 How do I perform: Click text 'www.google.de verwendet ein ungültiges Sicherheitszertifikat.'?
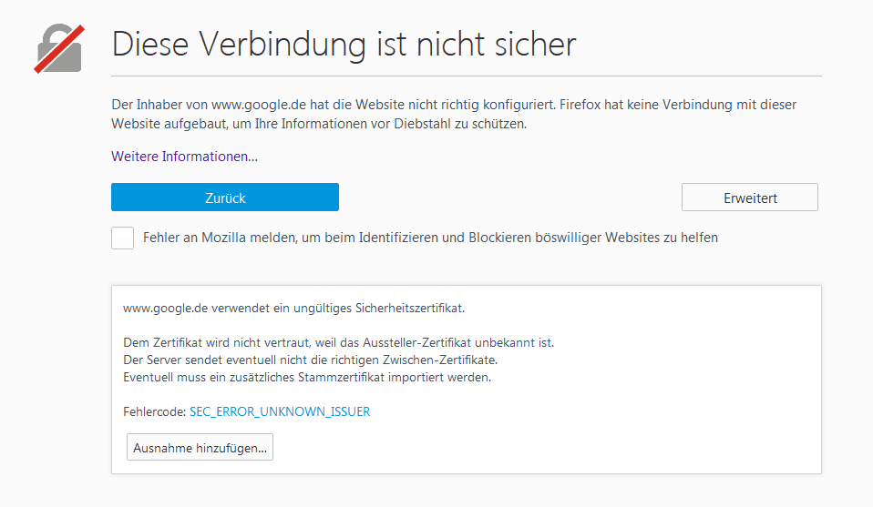294,308
